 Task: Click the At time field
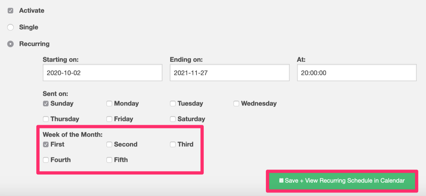click(357, 73)
